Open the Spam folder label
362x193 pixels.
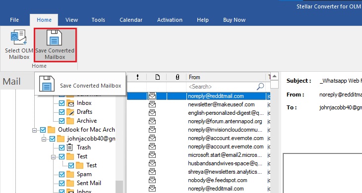pyautogui.click(x=84, y=174)
